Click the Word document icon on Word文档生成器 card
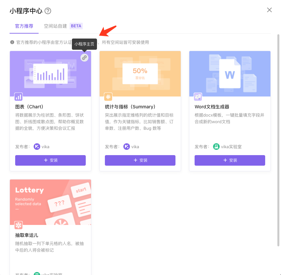Viewport: 281px width, 275px height. [198, 96]
